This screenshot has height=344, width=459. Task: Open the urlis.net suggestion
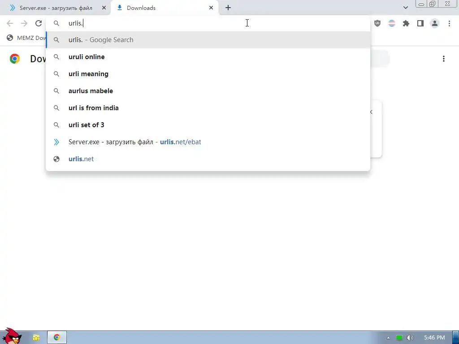click(208, 159)
